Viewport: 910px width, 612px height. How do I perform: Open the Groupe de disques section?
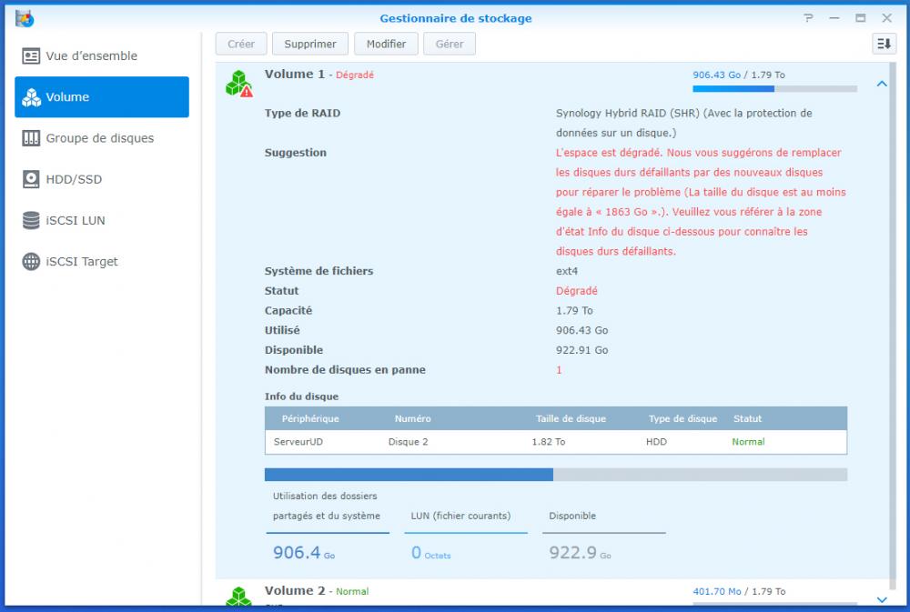[x=100, y=138]
